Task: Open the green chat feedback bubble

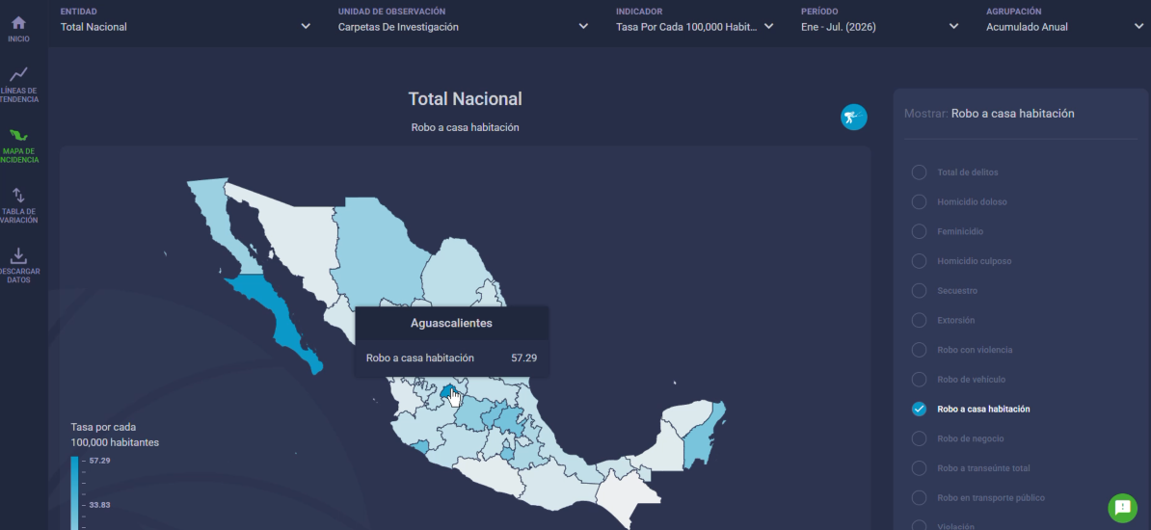Action: pos(1122,507)
